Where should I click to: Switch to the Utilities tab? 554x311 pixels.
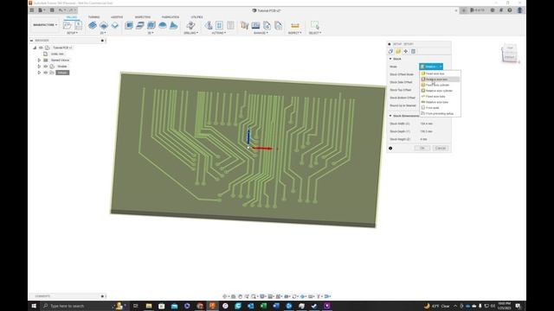coord(196,17)
